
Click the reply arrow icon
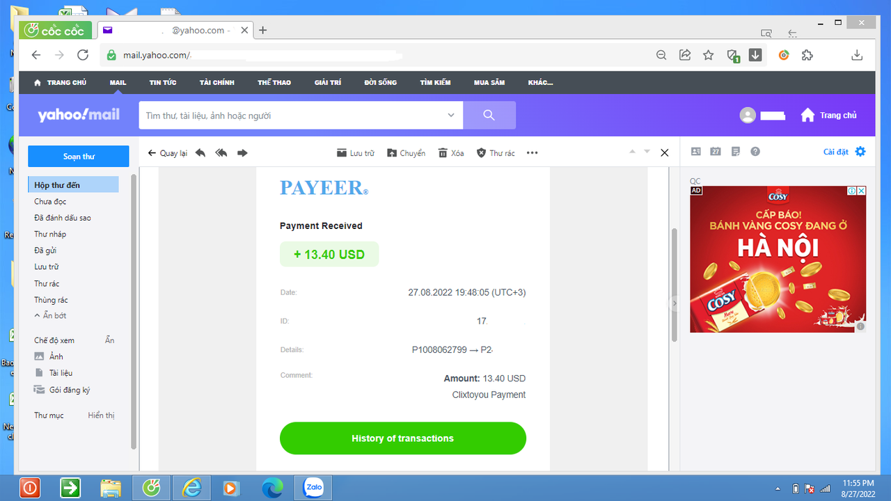click(200, 153)
